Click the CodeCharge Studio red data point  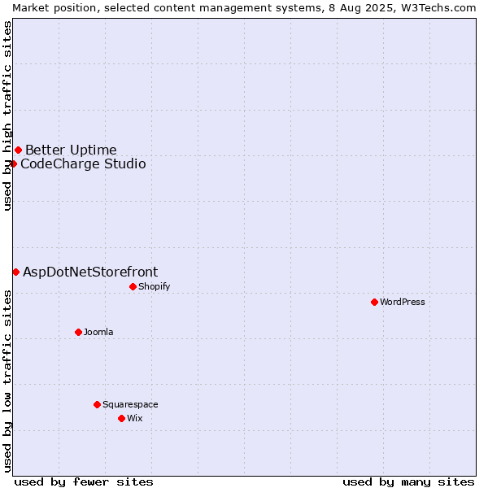pyautogui.click(x=13, y=164)
